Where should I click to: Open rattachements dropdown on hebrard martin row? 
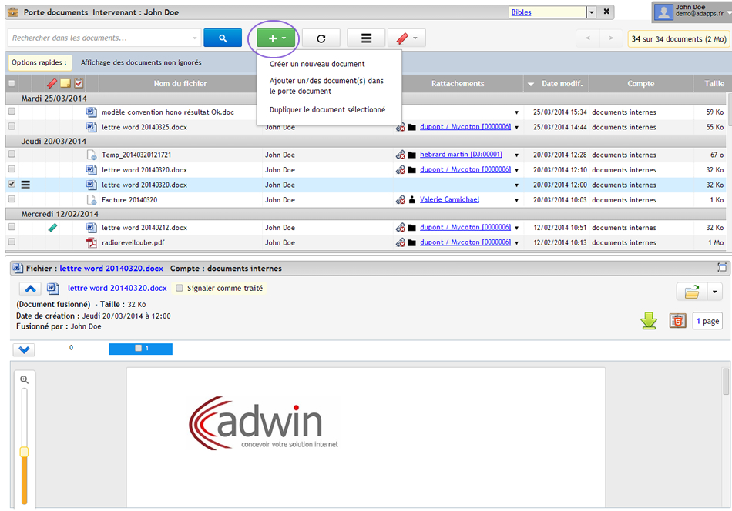click(517, 155)
